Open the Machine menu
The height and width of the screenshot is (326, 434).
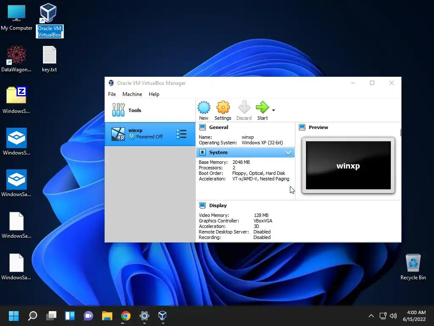132,94
